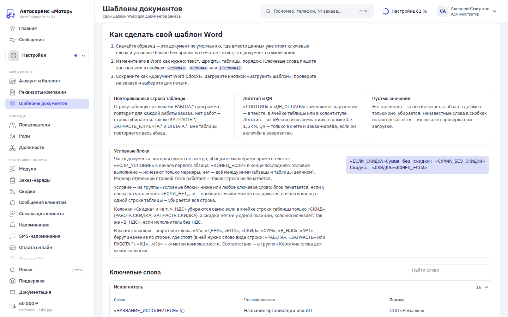Click the Условные блоки heading
This screenshot has height=317, width=508.
point(132,151)
